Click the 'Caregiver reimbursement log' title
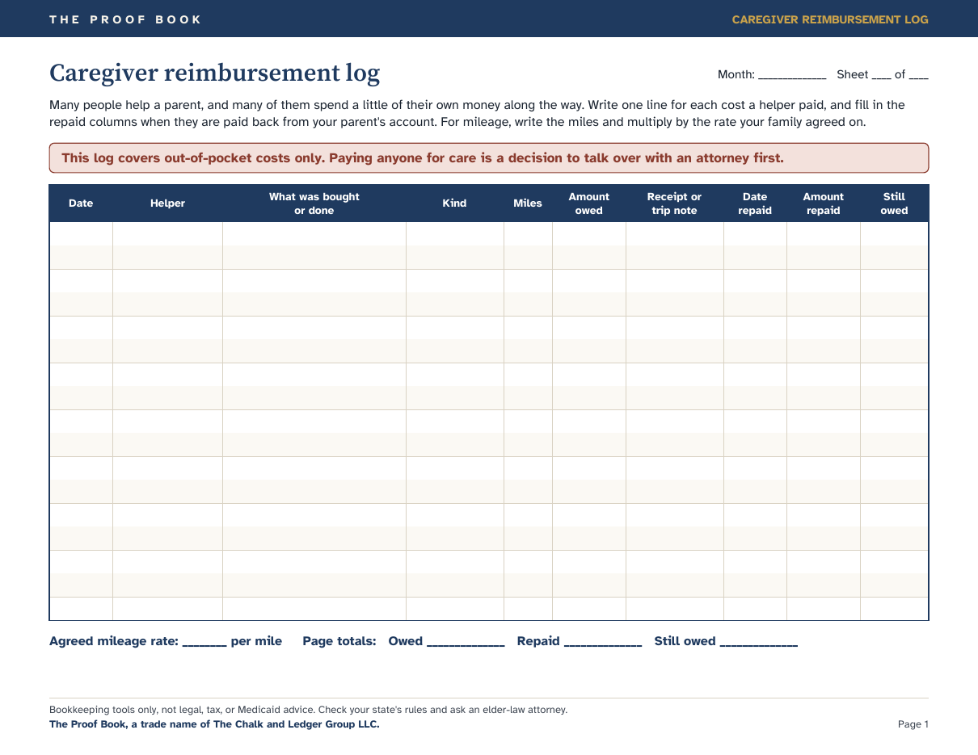 [x=214, y=73]
